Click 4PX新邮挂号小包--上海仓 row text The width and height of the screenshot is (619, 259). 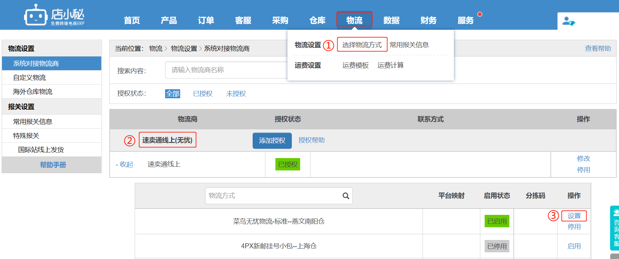279,246
